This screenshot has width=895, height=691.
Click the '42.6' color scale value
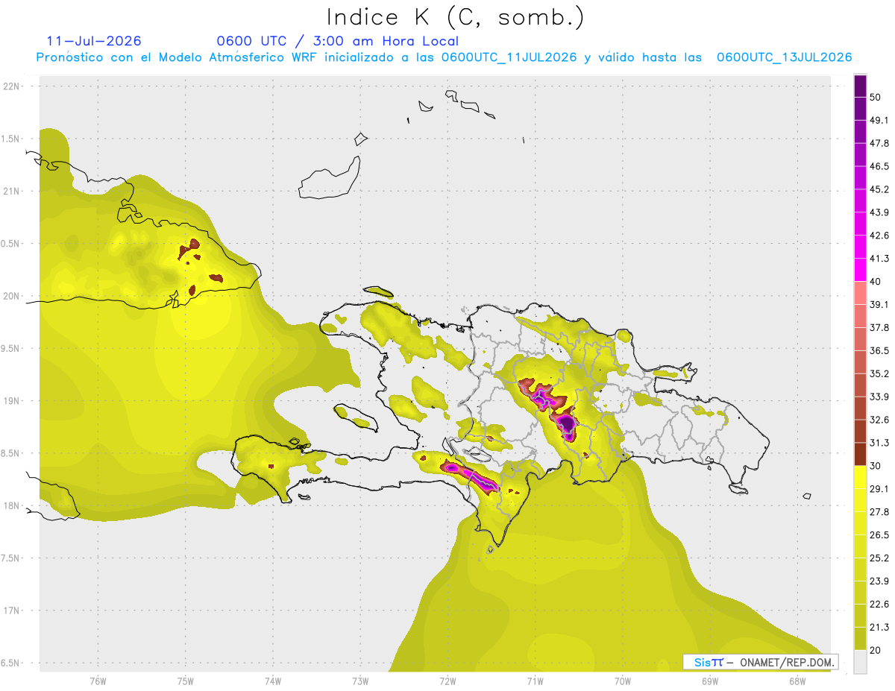click(879, 236)
